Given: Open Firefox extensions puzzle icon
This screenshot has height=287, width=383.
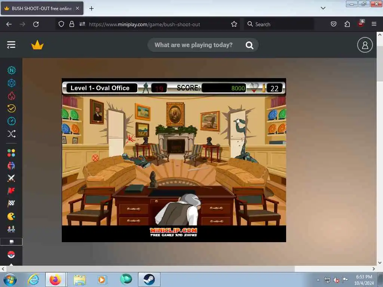Looking at the screenshot, I should [x=347, y=24].
